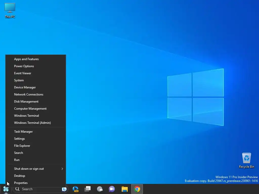Open Task View on the taskbar

click(x=88, y=189)
